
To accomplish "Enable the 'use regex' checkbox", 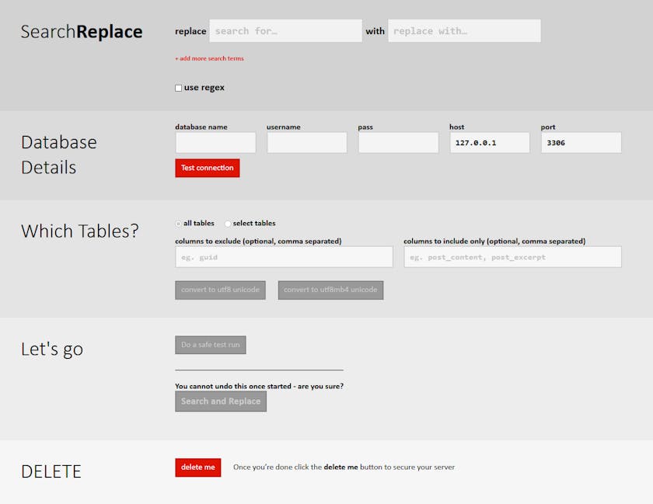I will [179, 89].
